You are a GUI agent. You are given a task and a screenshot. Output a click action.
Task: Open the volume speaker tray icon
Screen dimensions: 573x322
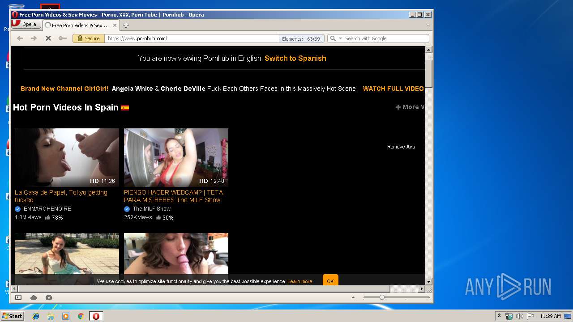click(520, 316)
